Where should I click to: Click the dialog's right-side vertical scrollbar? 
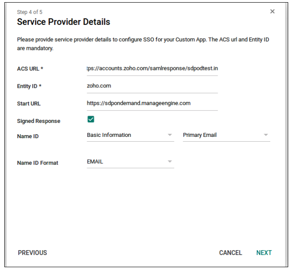(x=286, y=134)
